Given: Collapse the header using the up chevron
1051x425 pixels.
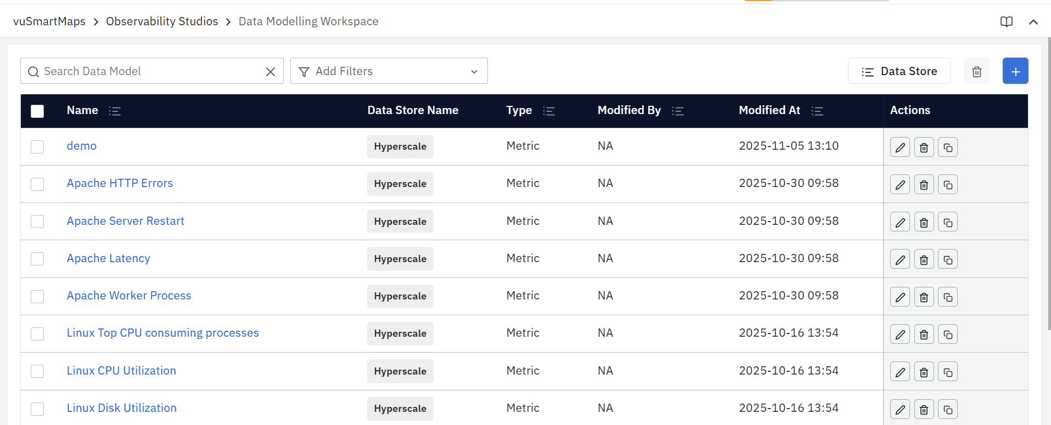Looking at the screenshot, I should 1033,22.
